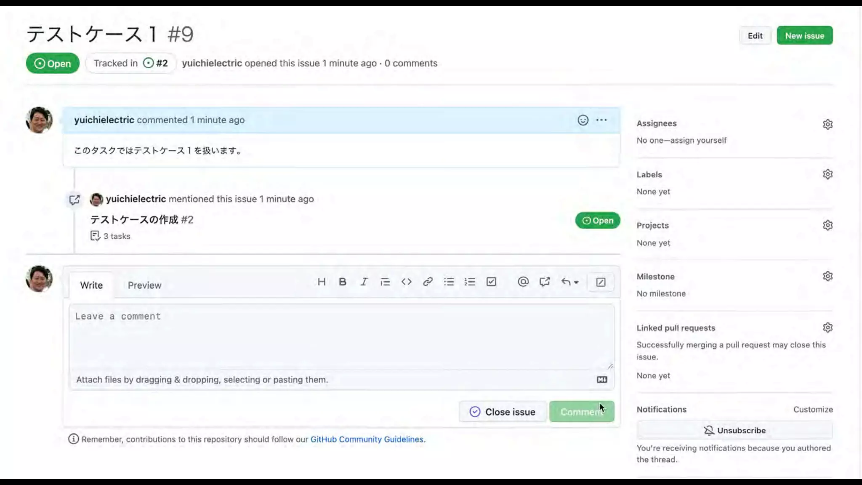
Task: Switch to the Preview tab
Action: click(x=144, y=285)
